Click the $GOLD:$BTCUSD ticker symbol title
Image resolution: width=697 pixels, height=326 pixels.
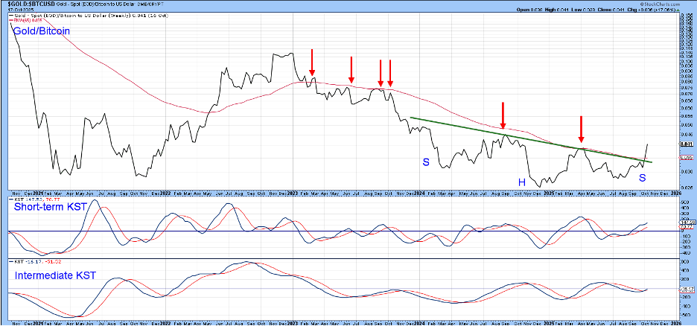click(30, 4)
